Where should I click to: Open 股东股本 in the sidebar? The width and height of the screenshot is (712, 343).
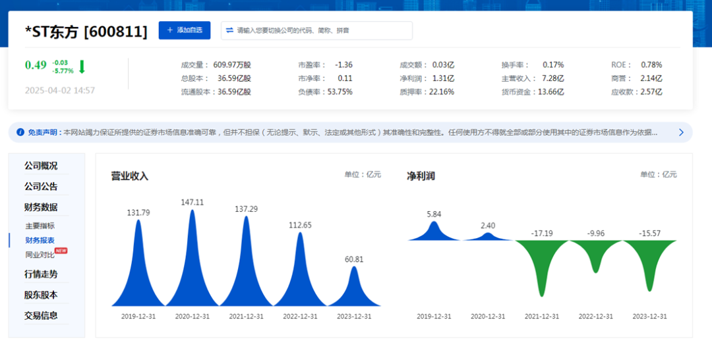click(41, 295)
